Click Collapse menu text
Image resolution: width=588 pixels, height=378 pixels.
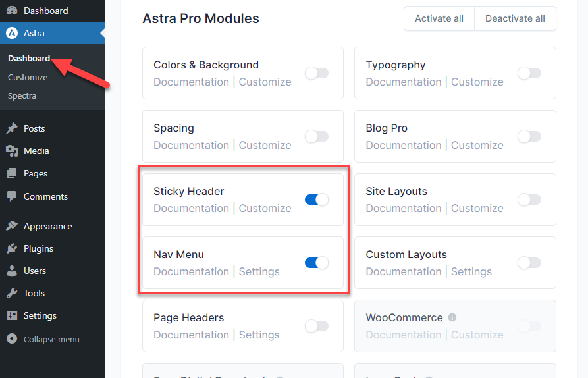pyautogui.click(x=51, y=339)
